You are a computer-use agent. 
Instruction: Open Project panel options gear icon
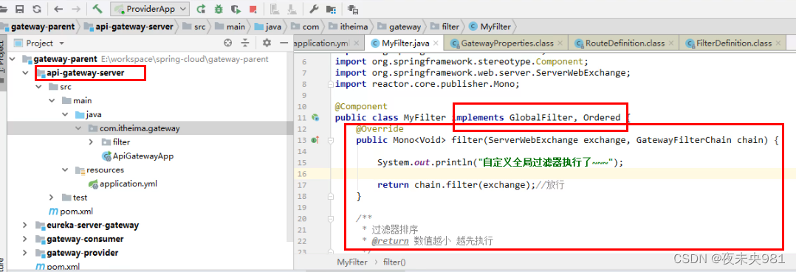267,43
